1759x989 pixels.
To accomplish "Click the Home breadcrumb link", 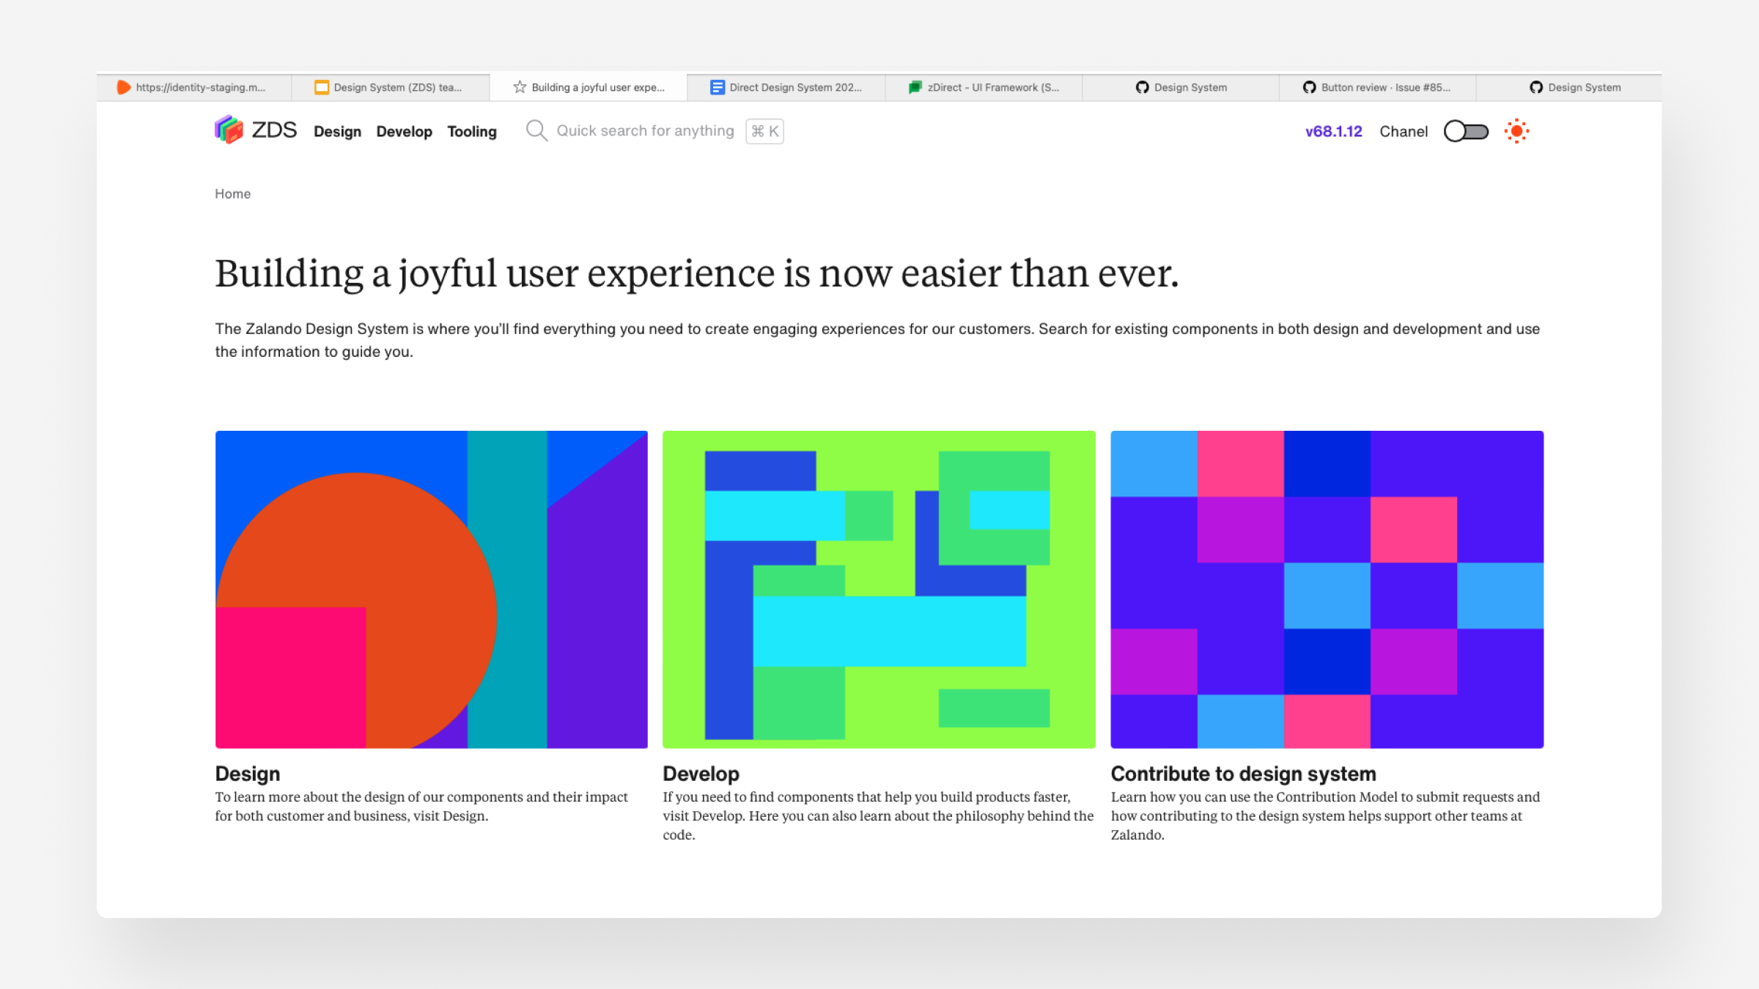I will pos(233,193).
